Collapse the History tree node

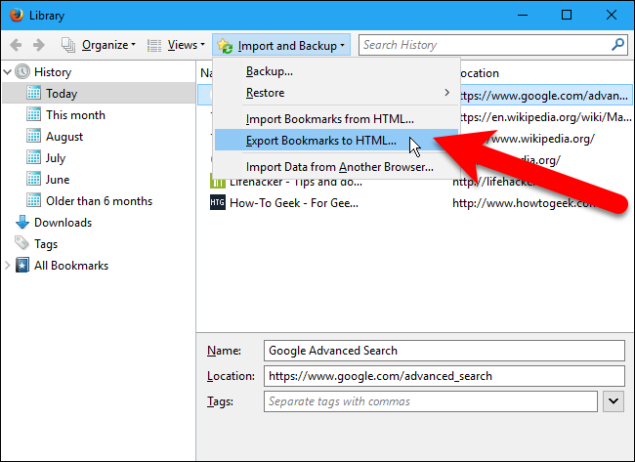pyautogui.click(x=9, y=72)
